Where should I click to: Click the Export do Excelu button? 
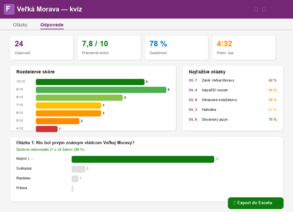point(256,203)
